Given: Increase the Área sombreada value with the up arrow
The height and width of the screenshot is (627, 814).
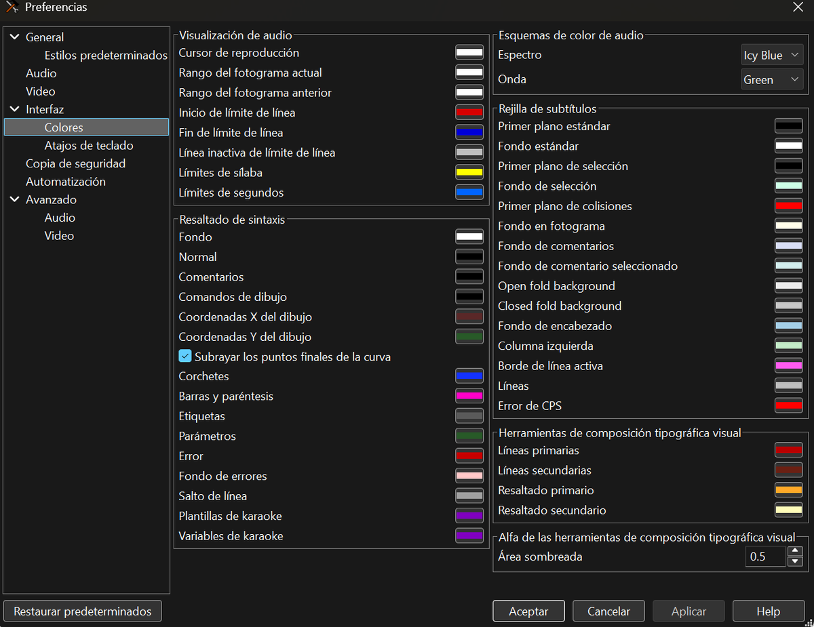Looking at the screenshot, I should [x=796, y=552].
